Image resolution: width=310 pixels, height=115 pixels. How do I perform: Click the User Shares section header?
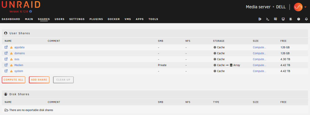point(155,33)
